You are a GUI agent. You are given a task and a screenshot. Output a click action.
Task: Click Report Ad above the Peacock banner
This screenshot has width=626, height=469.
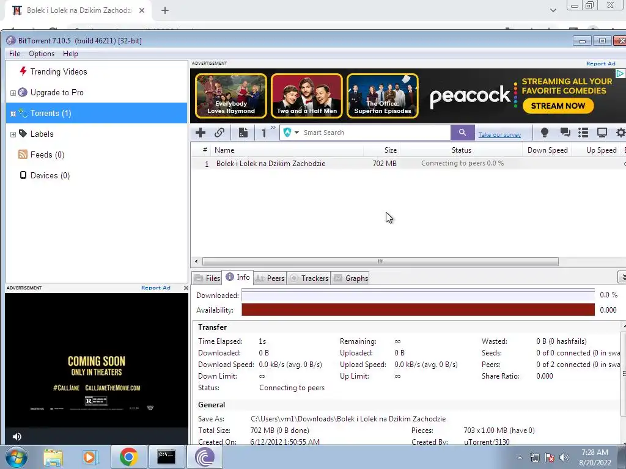coord(600,64)
